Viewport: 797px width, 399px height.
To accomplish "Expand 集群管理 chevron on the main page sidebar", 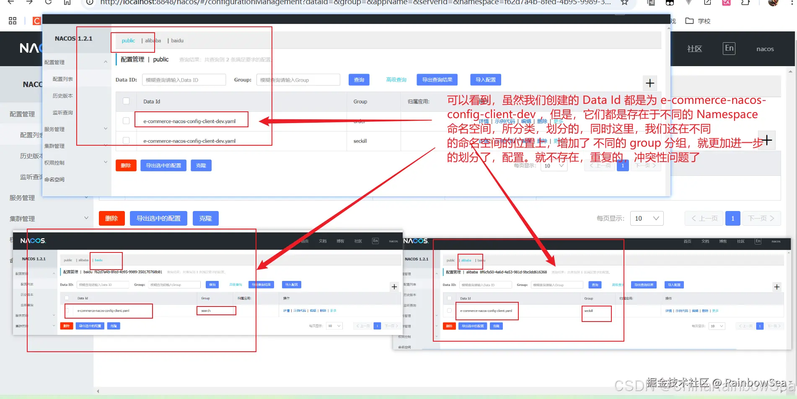I will [86, 218].
